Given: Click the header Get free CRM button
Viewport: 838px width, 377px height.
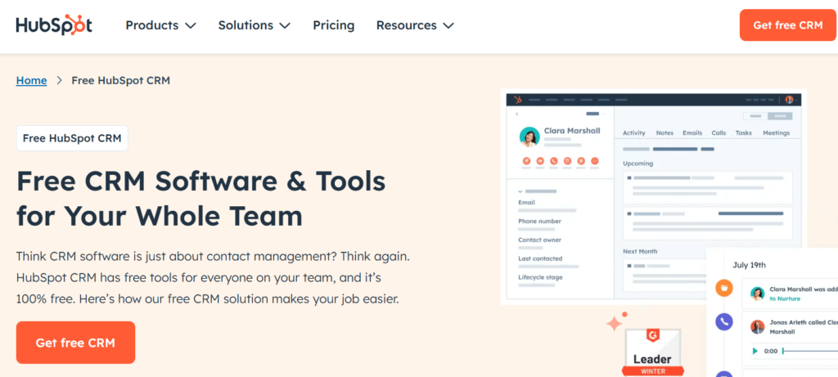Looking at the screenshot, I should click(x=788, y=25).
